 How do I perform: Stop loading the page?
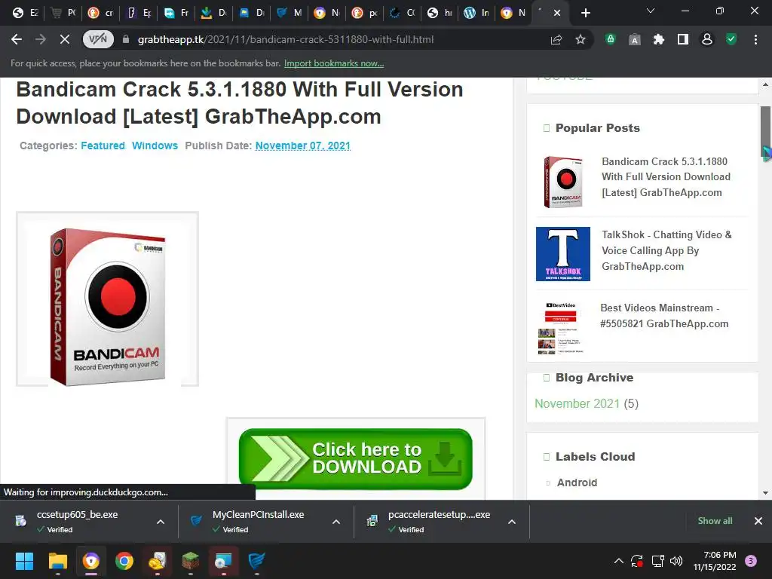[x=65, y=39]
